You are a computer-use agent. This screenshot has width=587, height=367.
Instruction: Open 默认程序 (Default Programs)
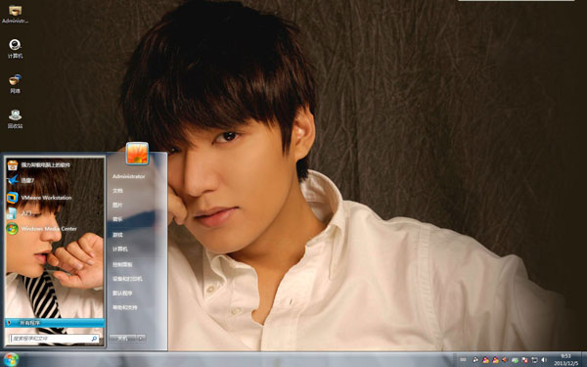tap(123, 294)
